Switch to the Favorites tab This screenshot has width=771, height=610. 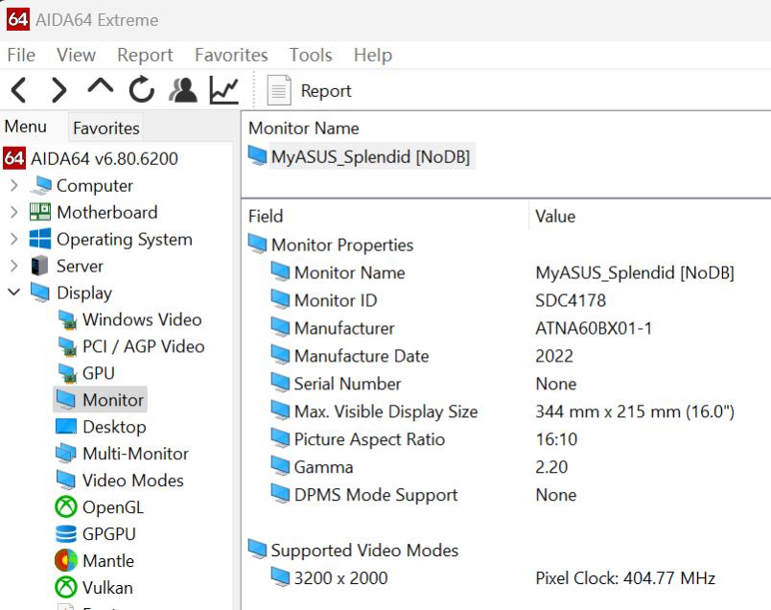[x=105, y=128]
